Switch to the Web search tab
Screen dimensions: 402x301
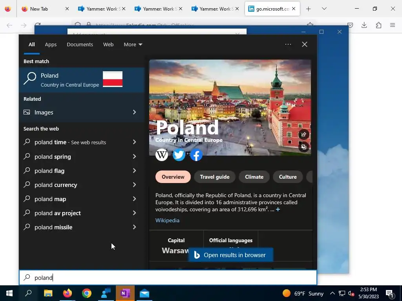coord(108,44)
